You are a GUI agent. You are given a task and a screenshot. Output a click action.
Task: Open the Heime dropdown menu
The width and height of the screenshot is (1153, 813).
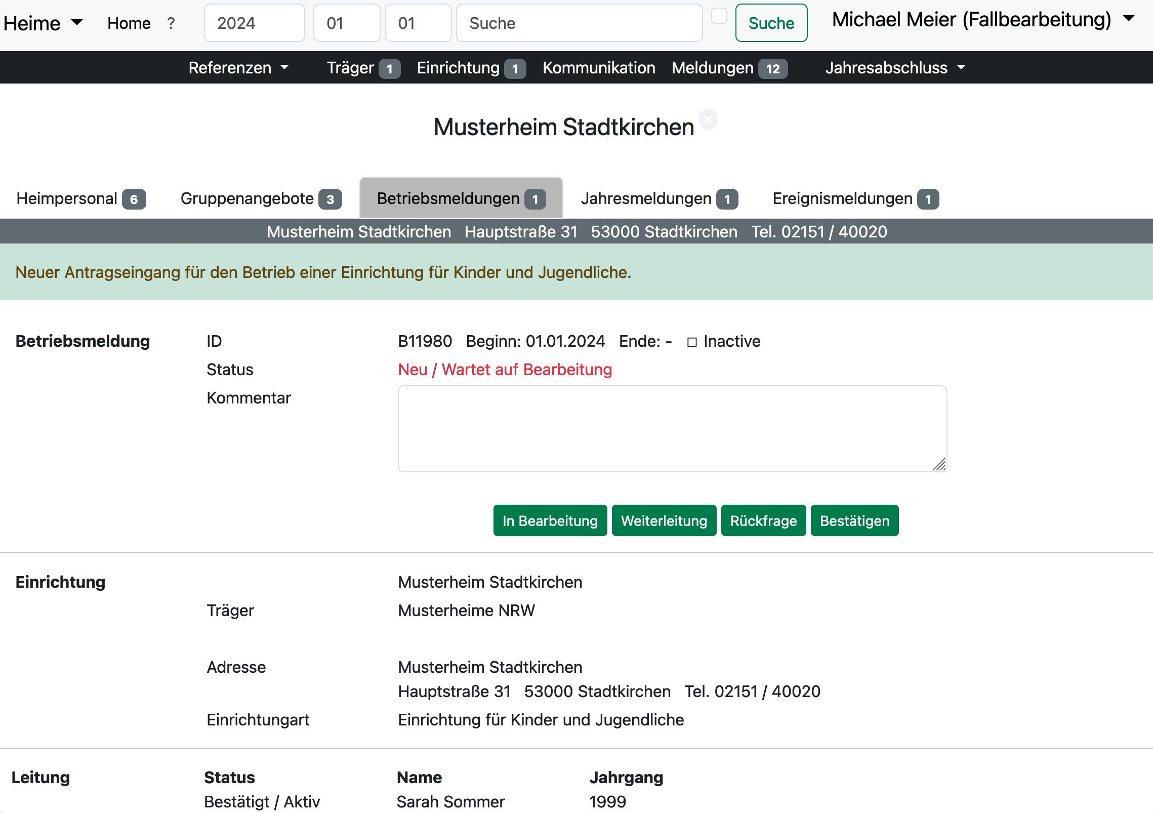coord(43,23)
